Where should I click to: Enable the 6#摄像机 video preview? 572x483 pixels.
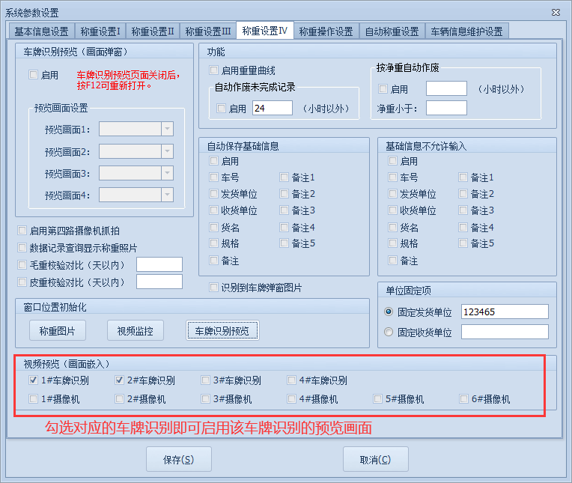pyautogui.click(x=464, y=399)
